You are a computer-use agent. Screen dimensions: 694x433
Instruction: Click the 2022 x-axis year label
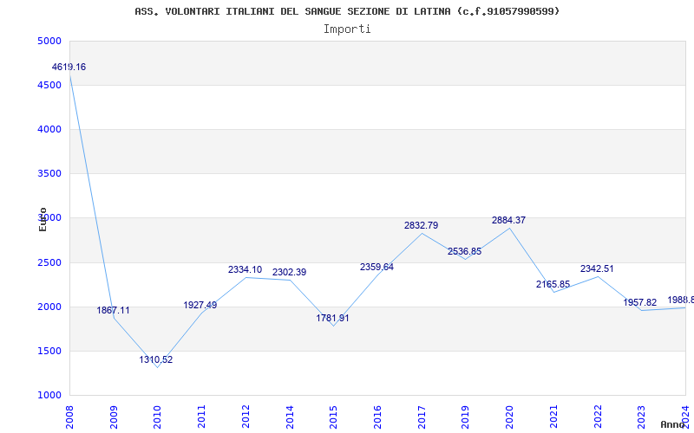(598, 416)
